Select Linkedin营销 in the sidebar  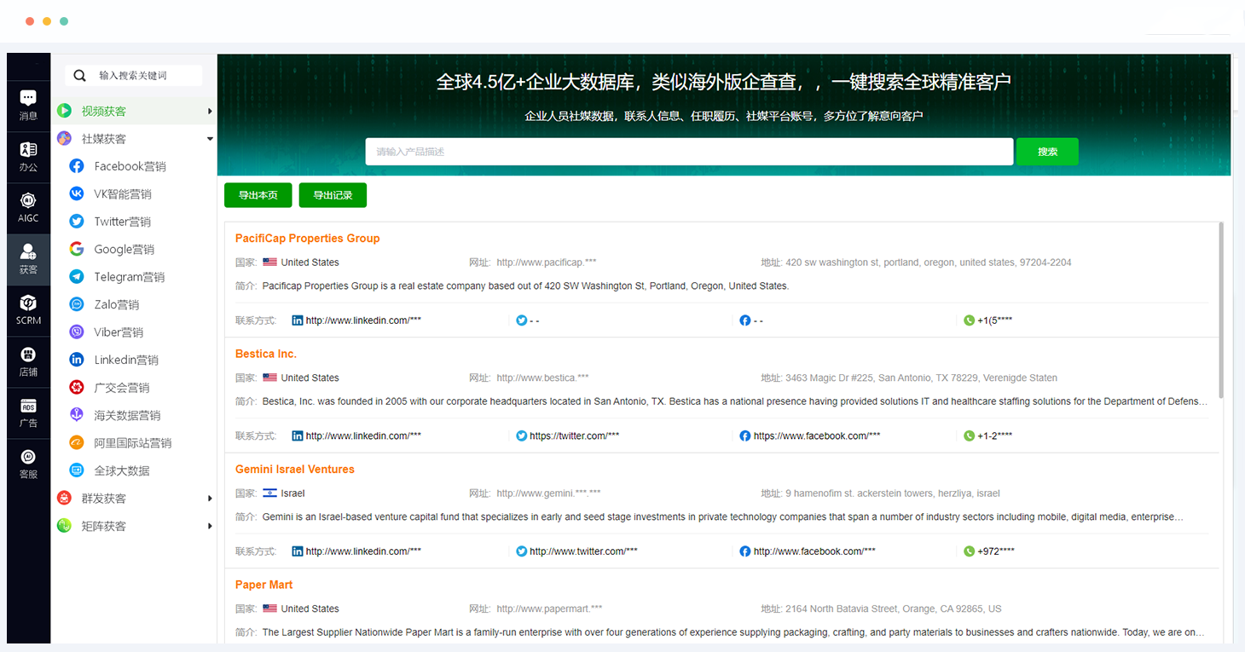point(126,360)
